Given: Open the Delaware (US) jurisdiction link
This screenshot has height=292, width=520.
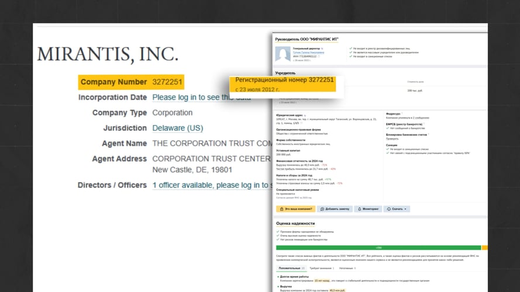Looking at the screenshot, I should [x=178, y=128].
